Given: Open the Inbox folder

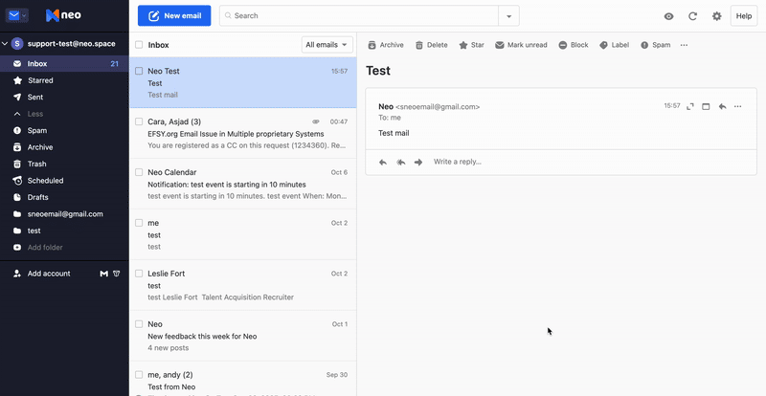Looking at the screenshot, I should click(64, 63).
